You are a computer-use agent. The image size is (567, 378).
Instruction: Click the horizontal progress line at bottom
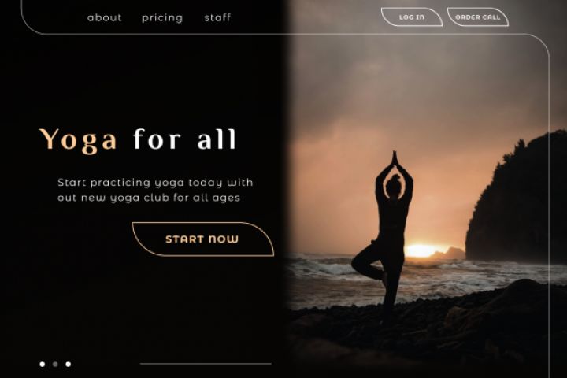[x=206, y=364]
